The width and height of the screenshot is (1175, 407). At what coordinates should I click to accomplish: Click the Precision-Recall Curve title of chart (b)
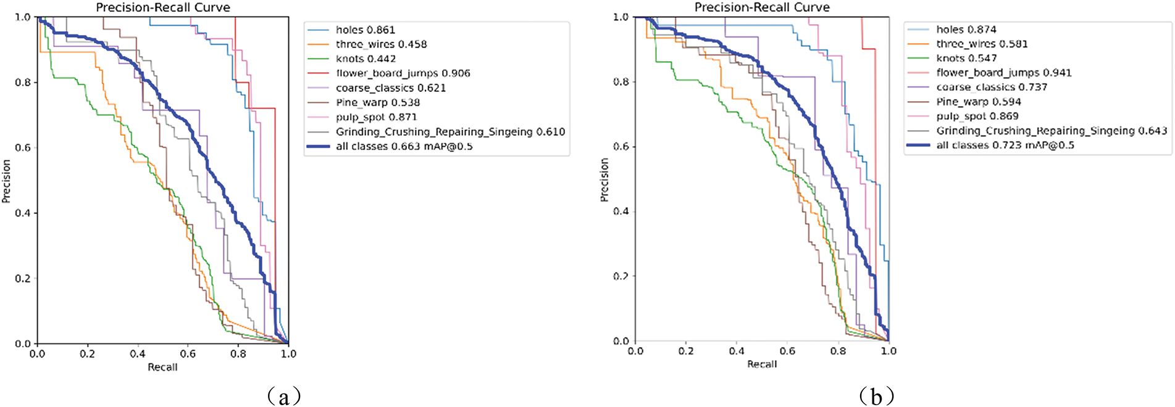(762, 7)
